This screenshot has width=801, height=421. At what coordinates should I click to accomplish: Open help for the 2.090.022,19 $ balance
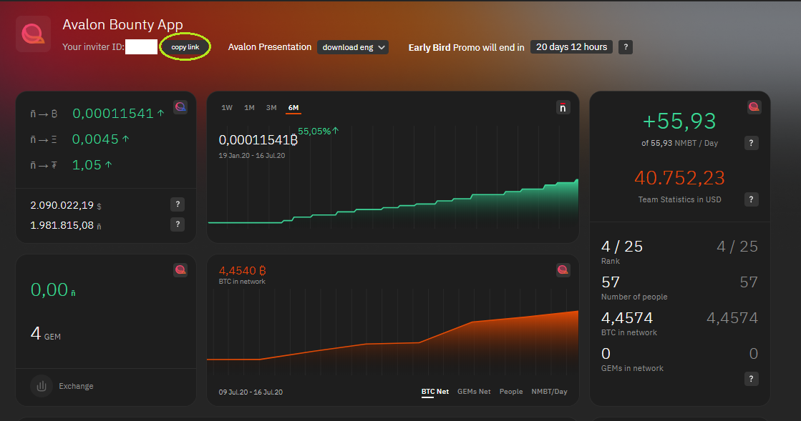click(178, 204)
